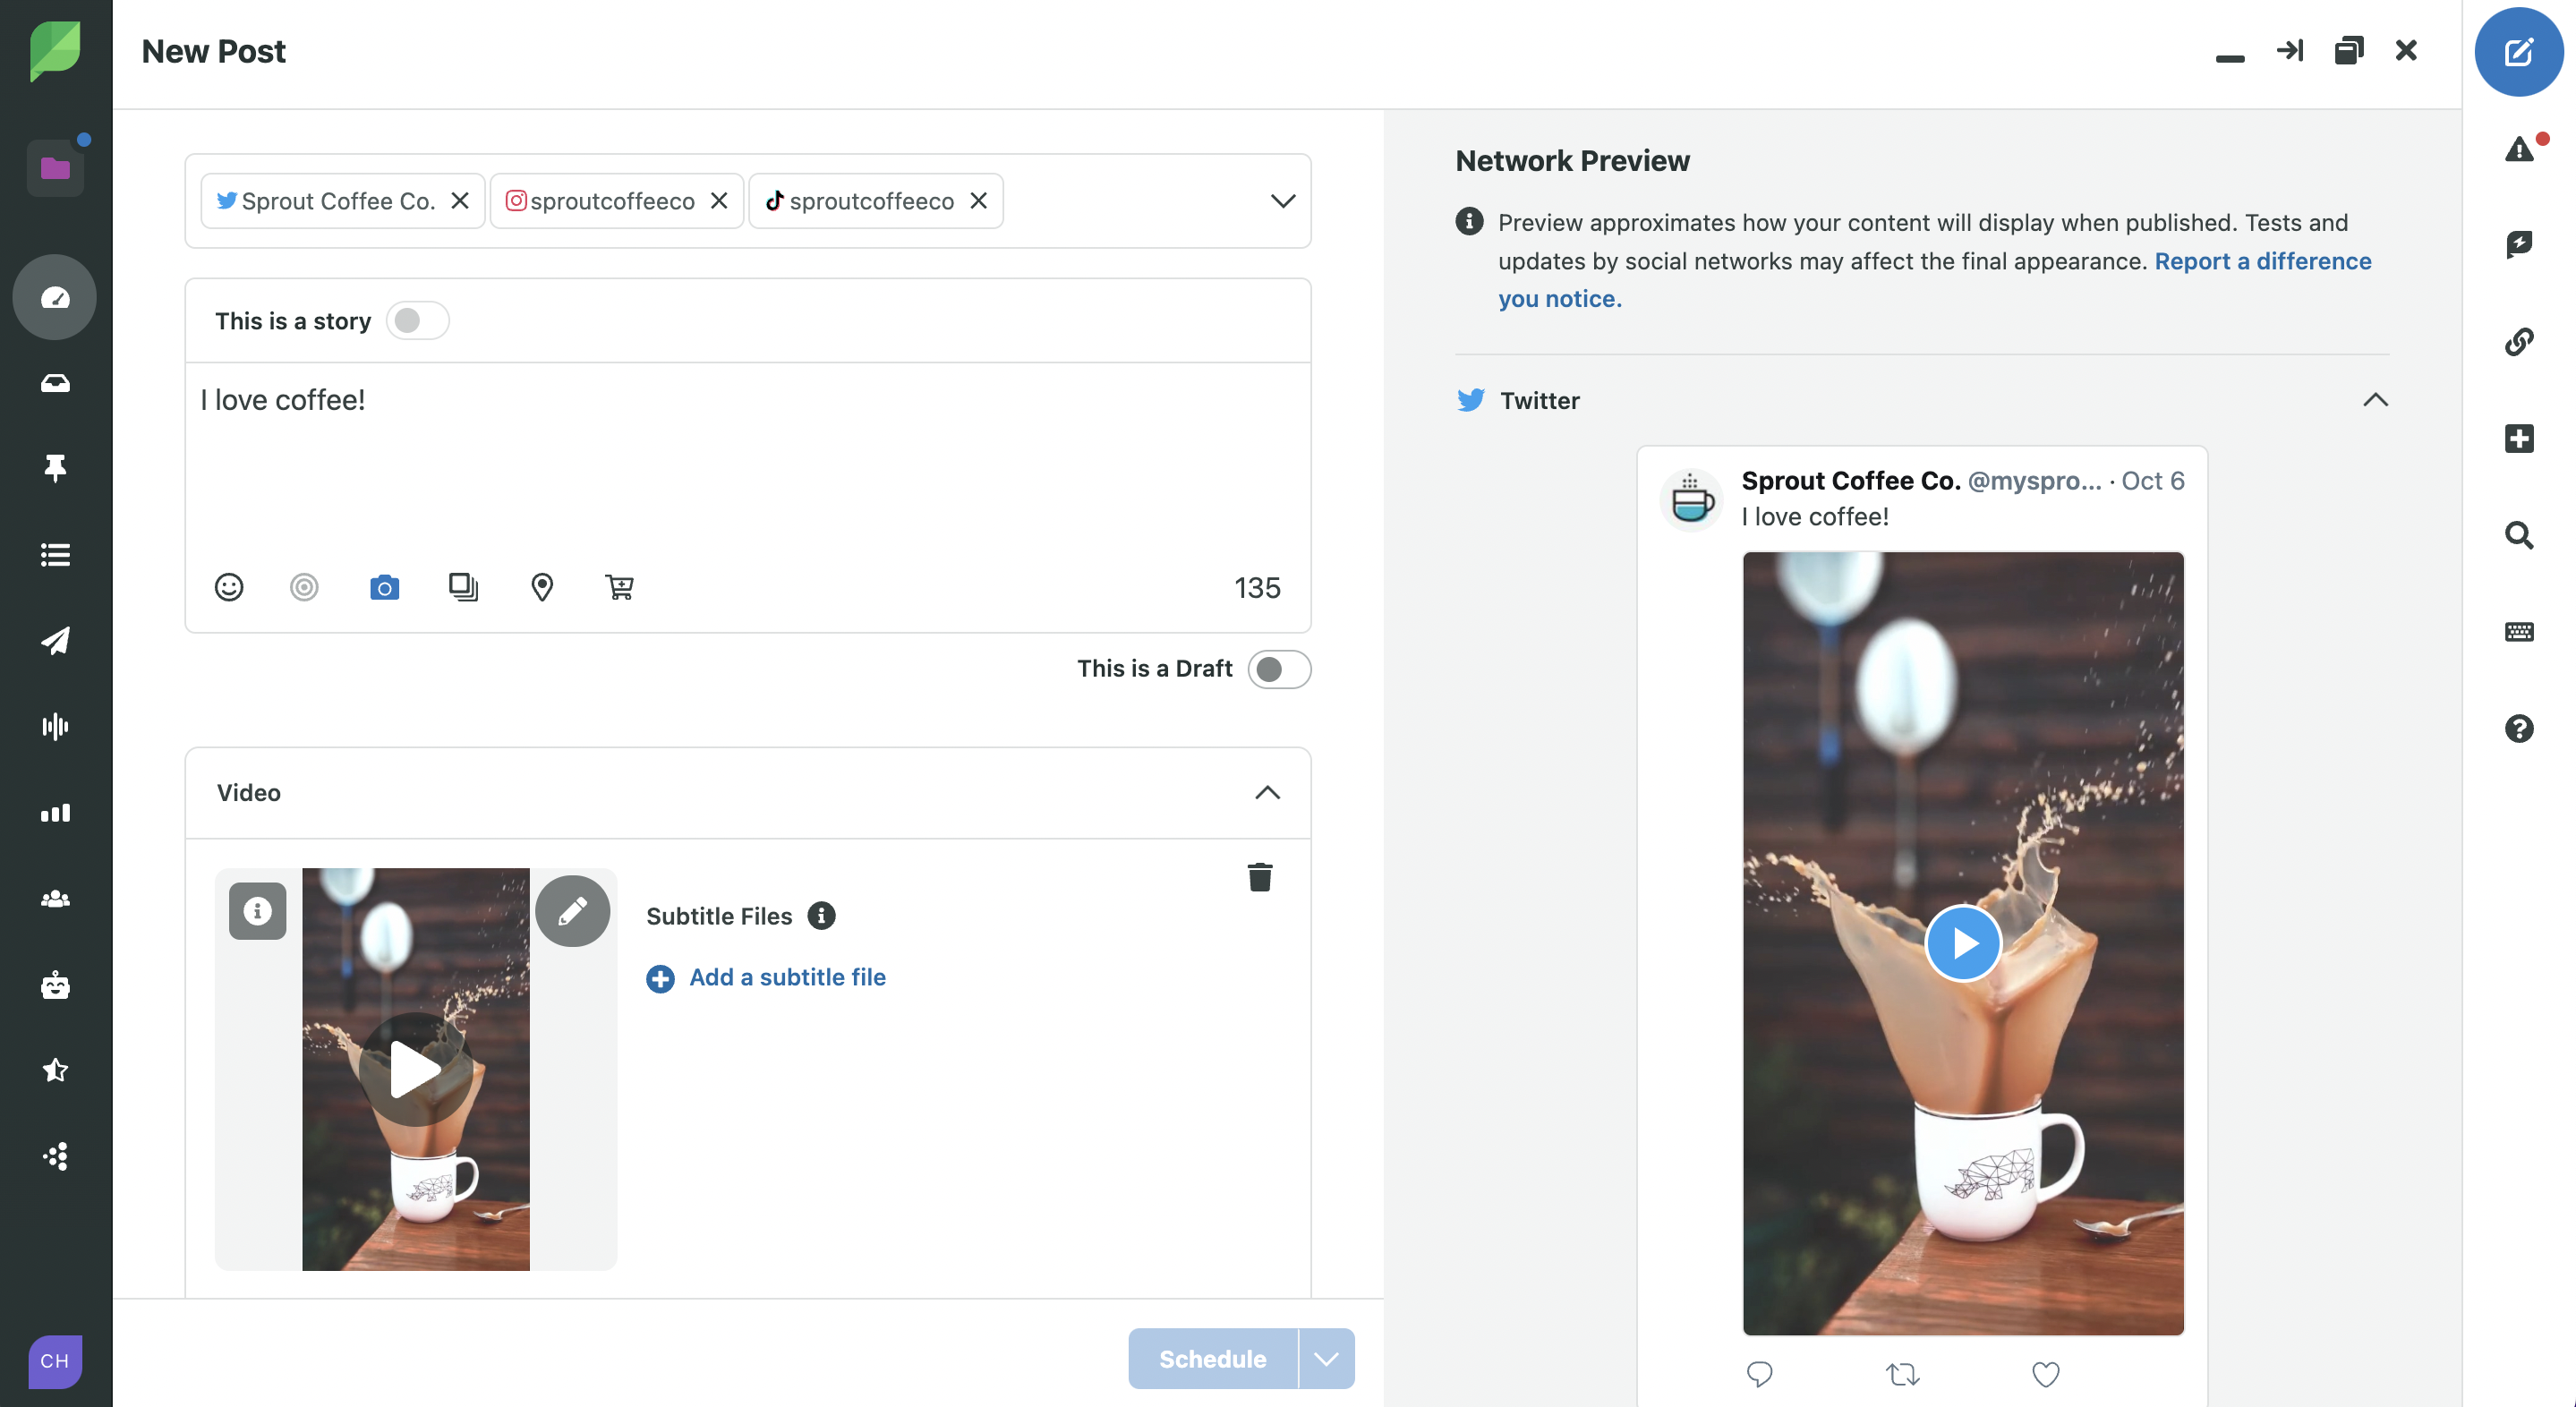Click the duplicate windows icon in header
Image resolution: width=2576 pixels, height=1407 pixels.
2348,50
